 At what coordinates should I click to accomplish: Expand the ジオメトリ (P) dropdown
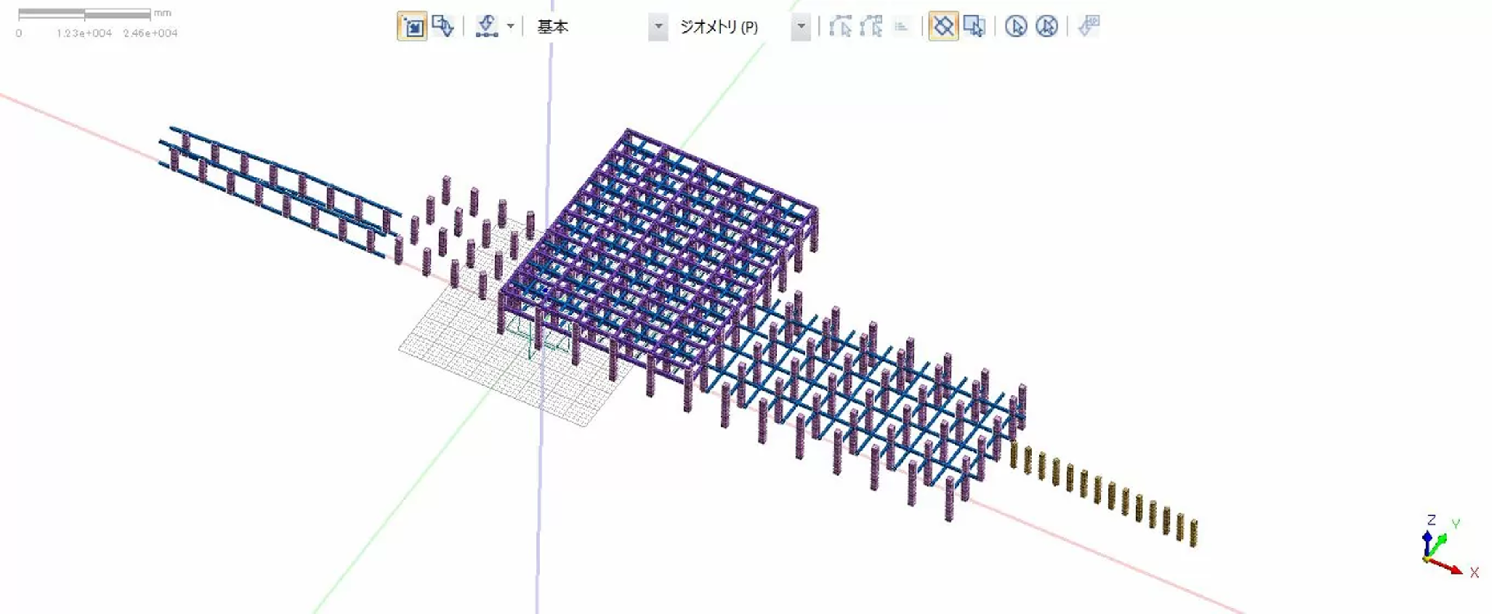[800, 27]
